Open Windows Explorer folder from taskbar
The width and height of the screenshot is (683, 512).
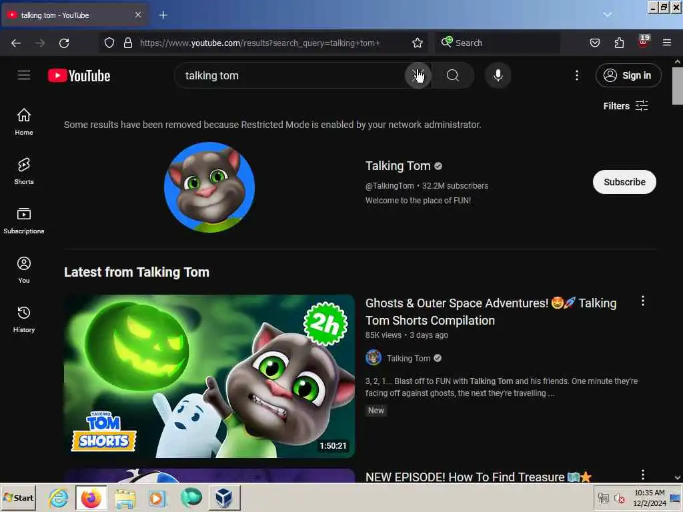(125, 497)
